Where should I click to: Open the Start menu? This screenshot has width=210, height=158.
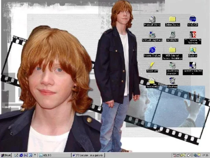coord(6,155)
